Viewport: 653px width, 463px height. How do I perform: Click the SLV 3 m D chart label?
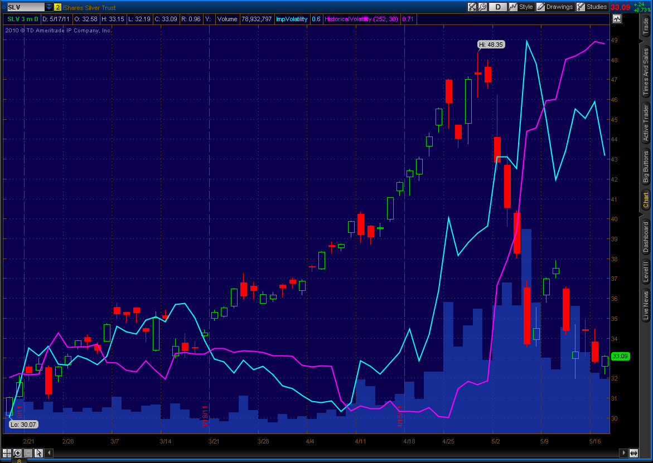(x=23, y=19)
